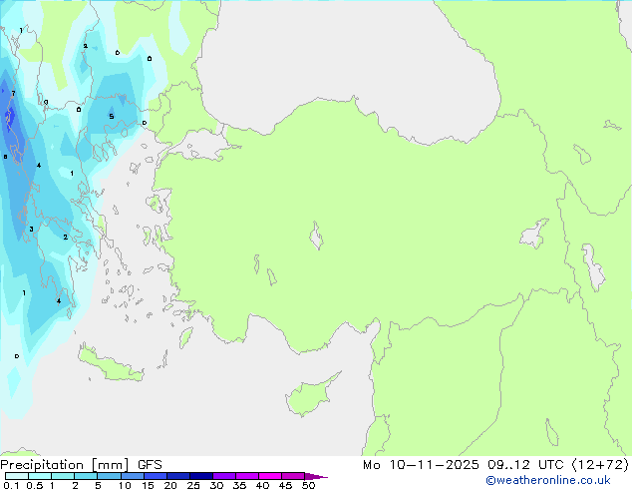Viewport: 632px width, 489px height.
Task: Pick the 25–30 mm dark blue swatch
Action: (201, 476)
